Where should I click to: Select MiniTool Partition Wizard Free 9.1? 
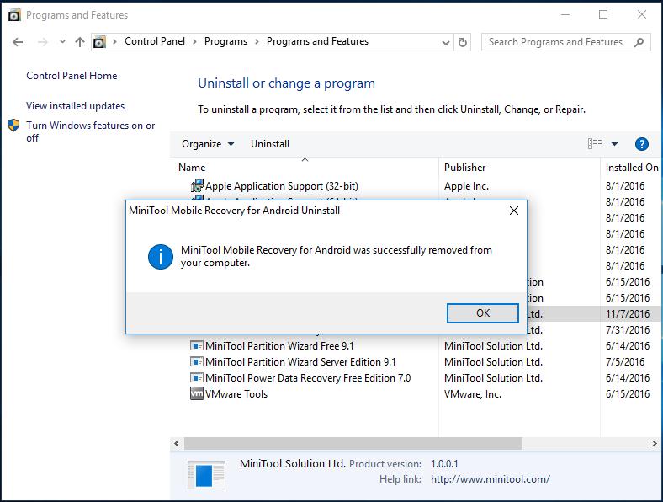coord(416,346)
